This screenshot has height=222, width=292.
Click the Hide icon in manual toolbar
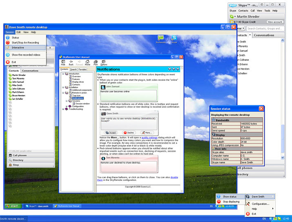coord(63,63)
